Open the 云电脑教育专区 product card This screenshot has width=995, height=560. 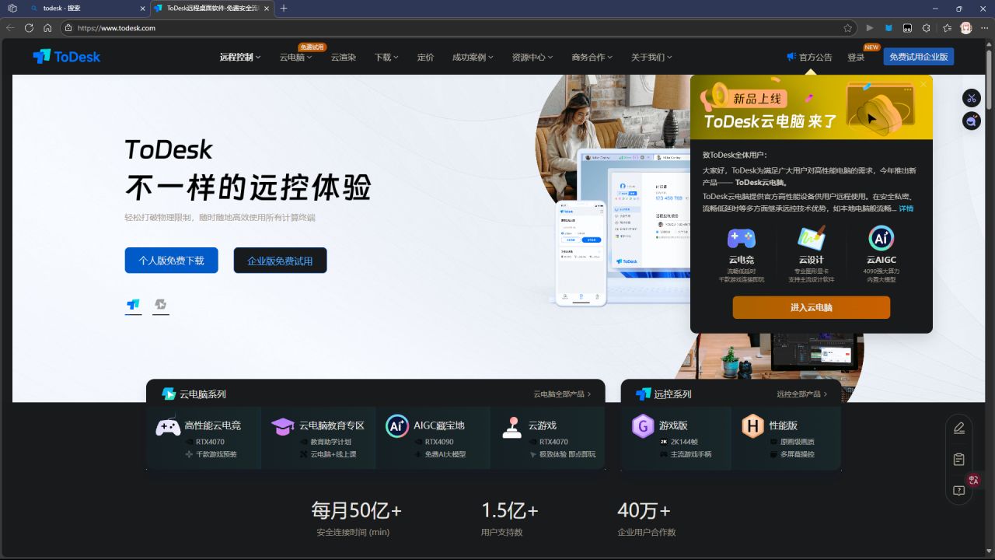319,438
